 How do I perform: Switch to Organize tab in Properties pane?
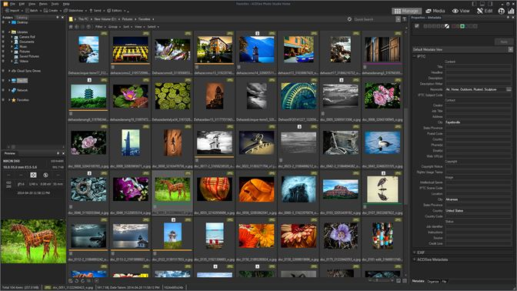click(x=433, y=282)
